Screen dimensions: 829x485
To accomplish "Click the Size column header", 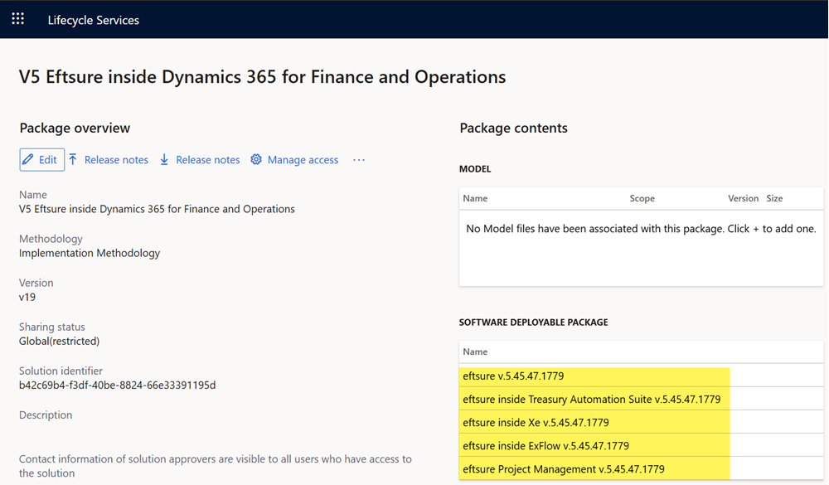I will tap(774, 198).
